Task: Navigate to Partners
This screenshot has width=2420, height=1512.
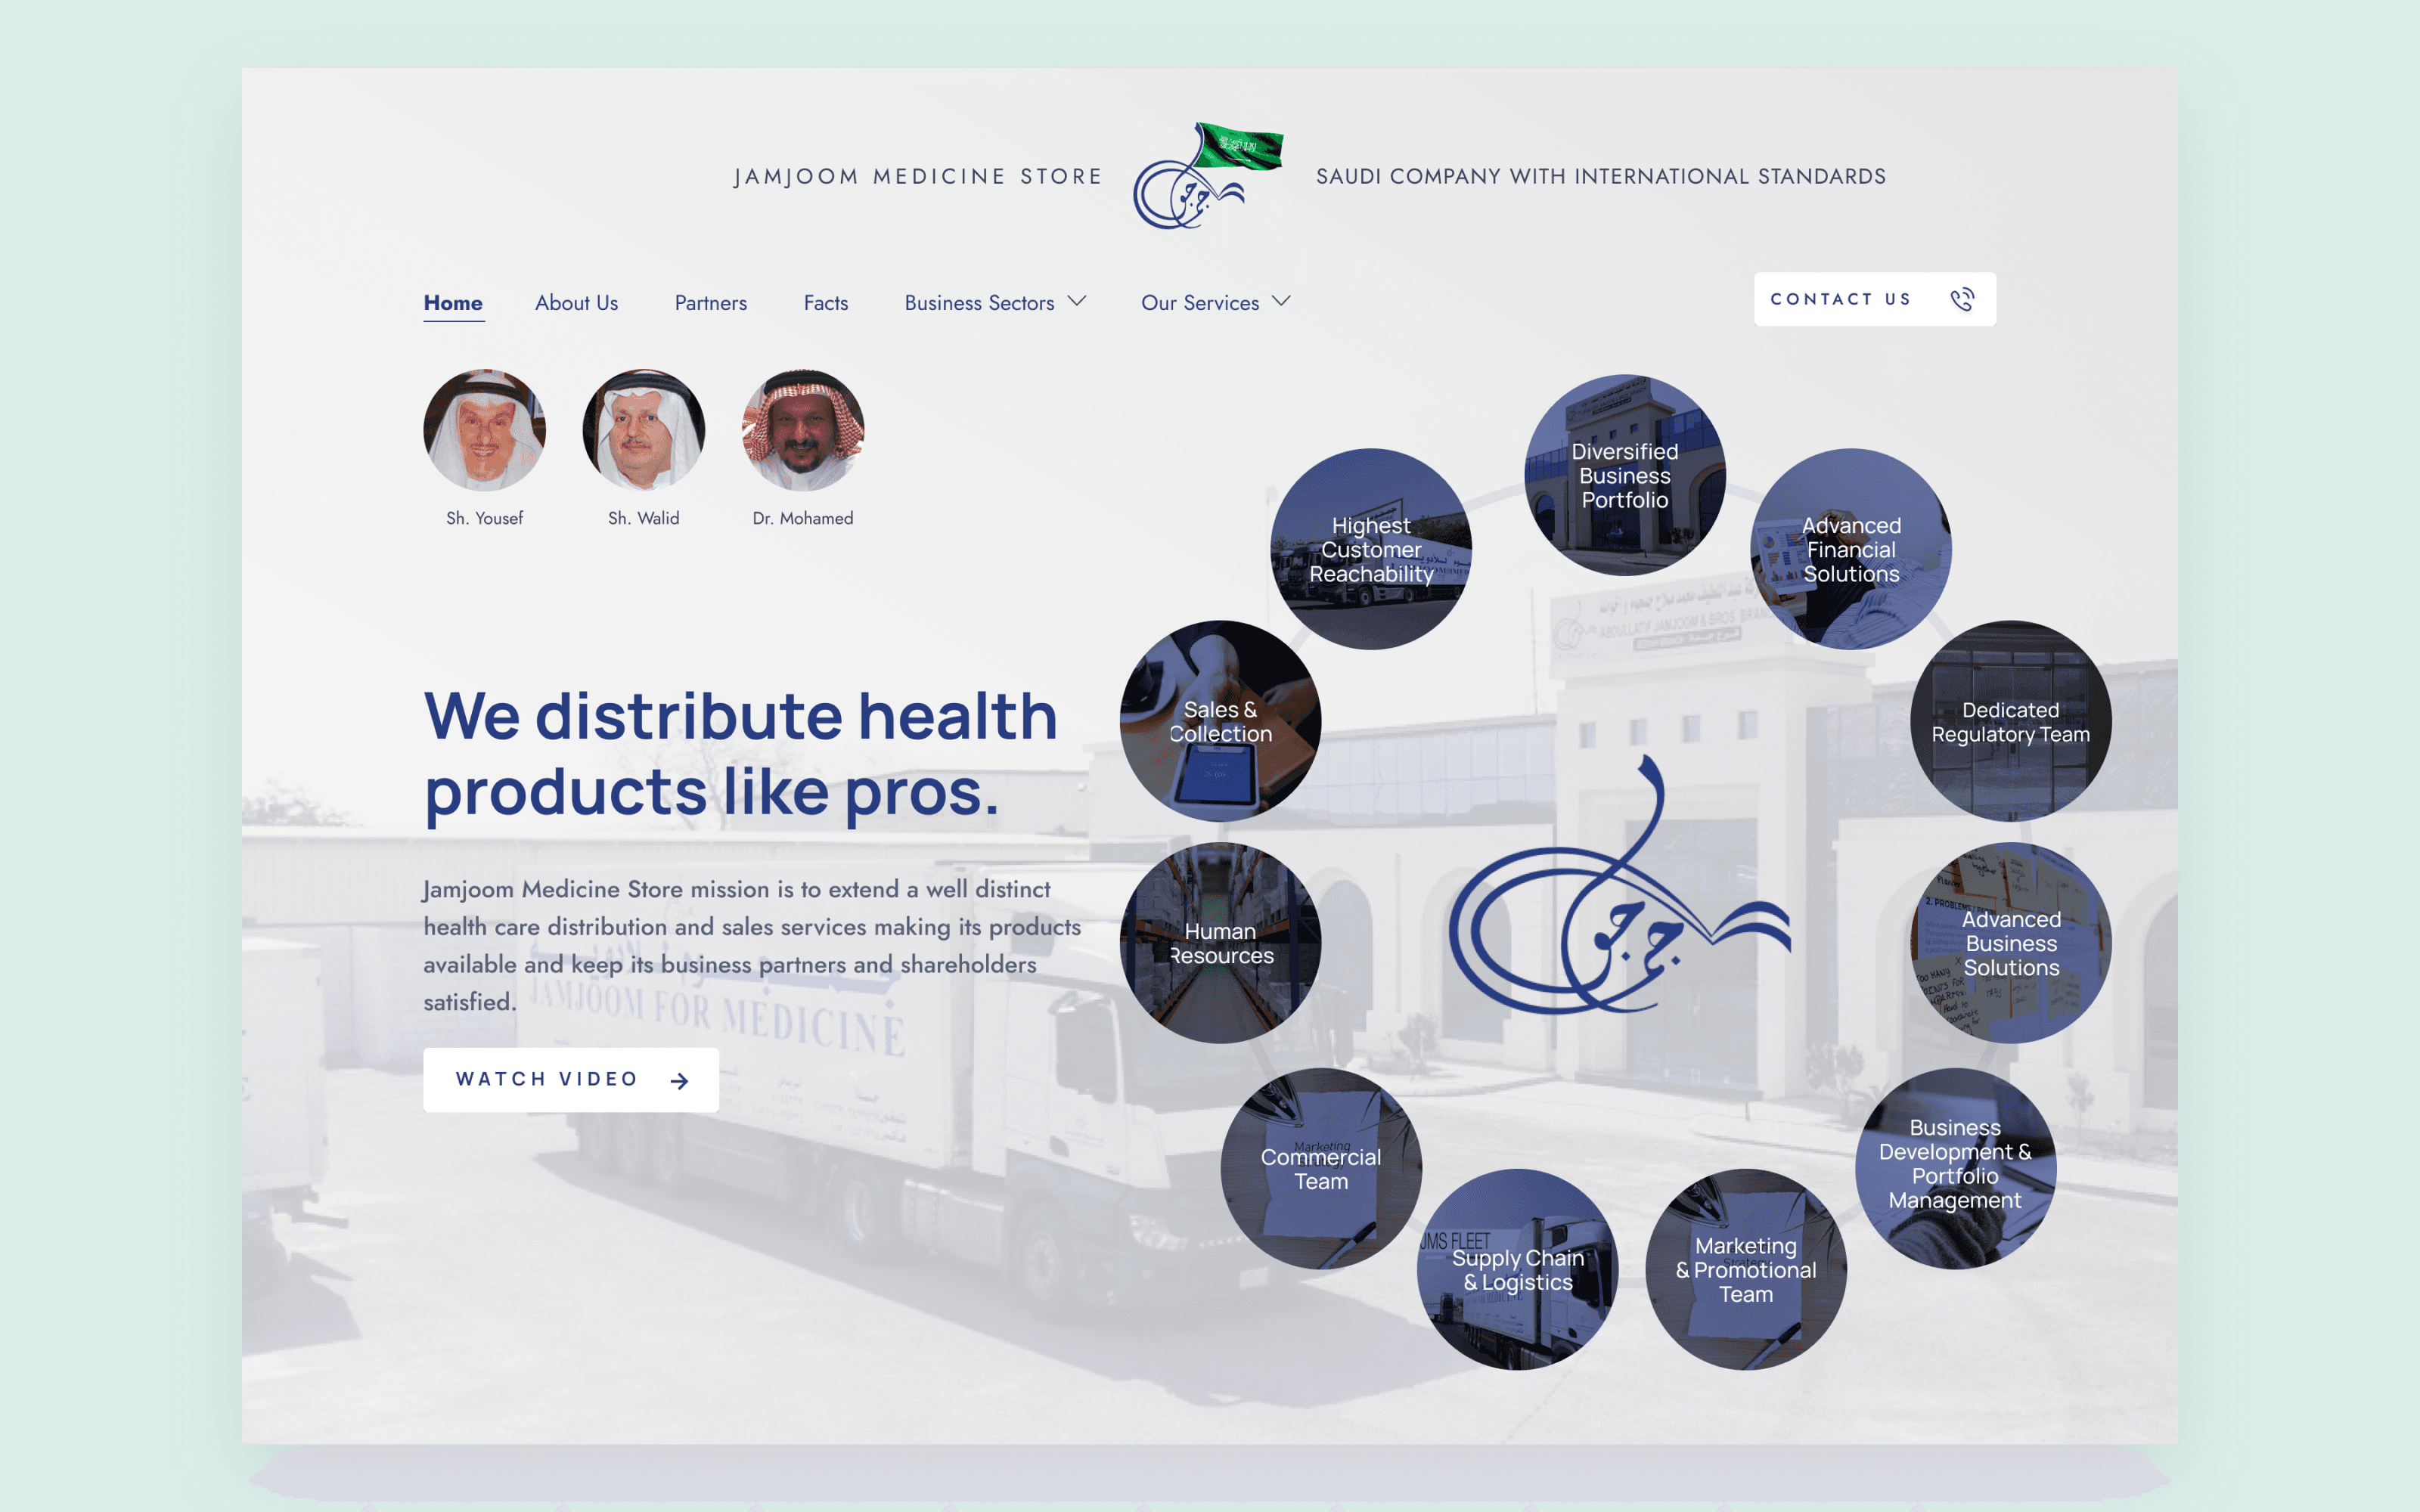Action: (710, 303)
